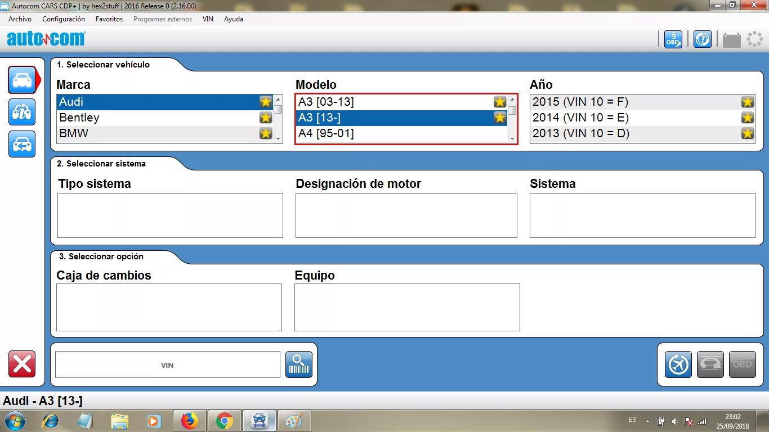The height and width of the screenshot is (432, 769).
Task: Open Firefox from the taskbar
Action: click(190, 421)
